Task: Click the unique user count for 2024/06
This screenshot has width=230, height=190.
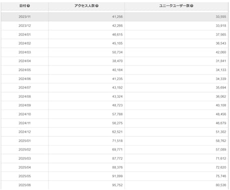Action: (x=221, y=78)
